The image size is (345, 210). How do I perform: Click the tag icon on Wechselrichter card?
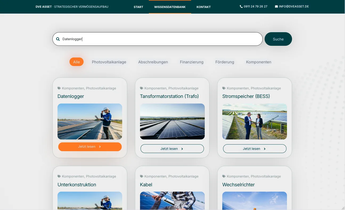click(224, 176)
